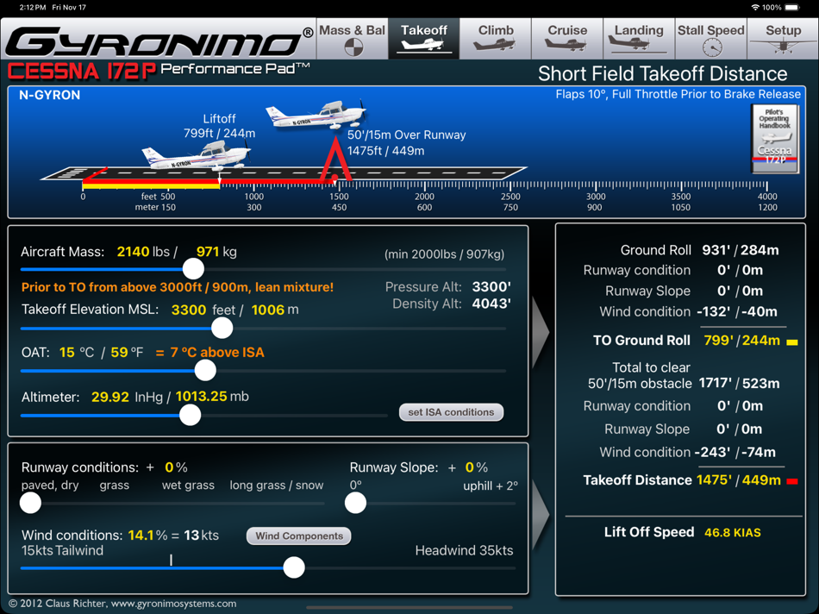819x614 pixels.
Task: Click the copyright gyronimosystems.com text
Action: (x=122, y=604)
